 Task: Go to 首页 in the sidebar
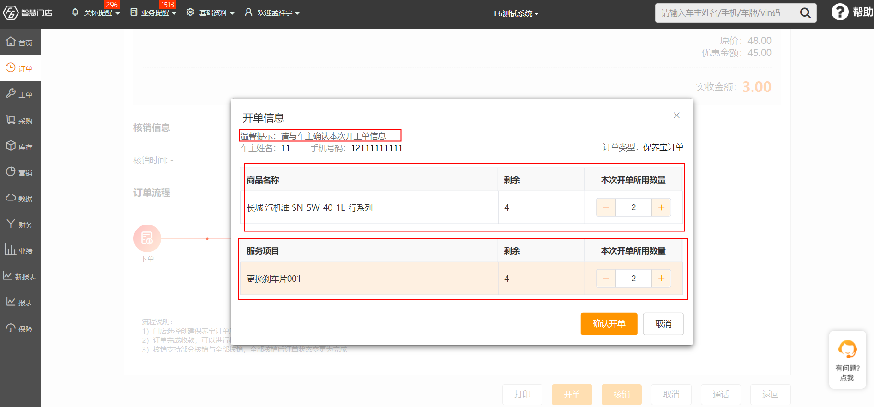pos(20,43)
